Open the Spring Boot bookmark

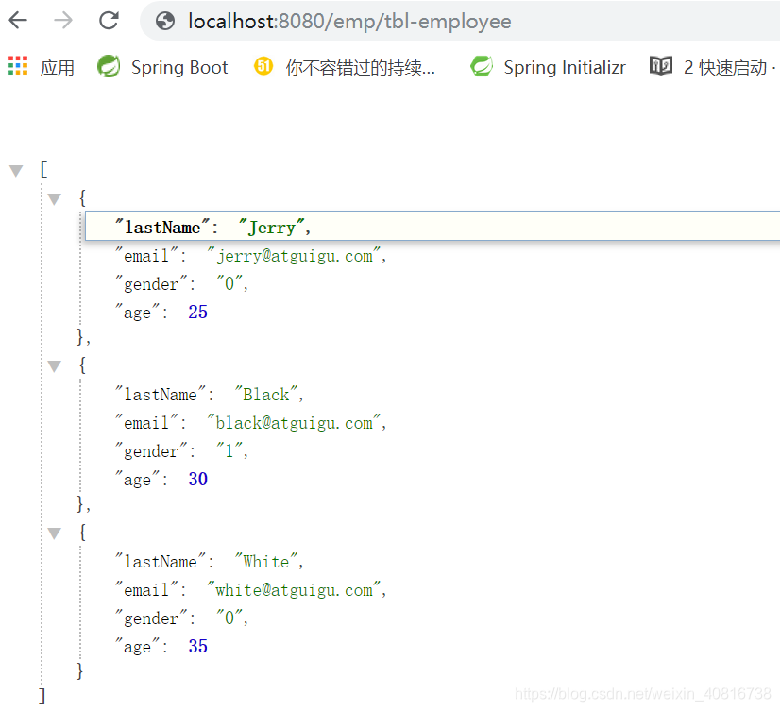179,68
